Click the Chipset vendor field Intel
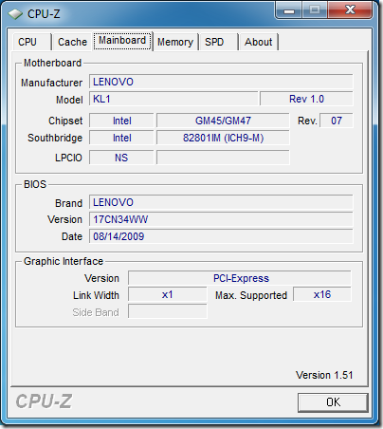The image size is (383, 429). [x=121, y=121]
